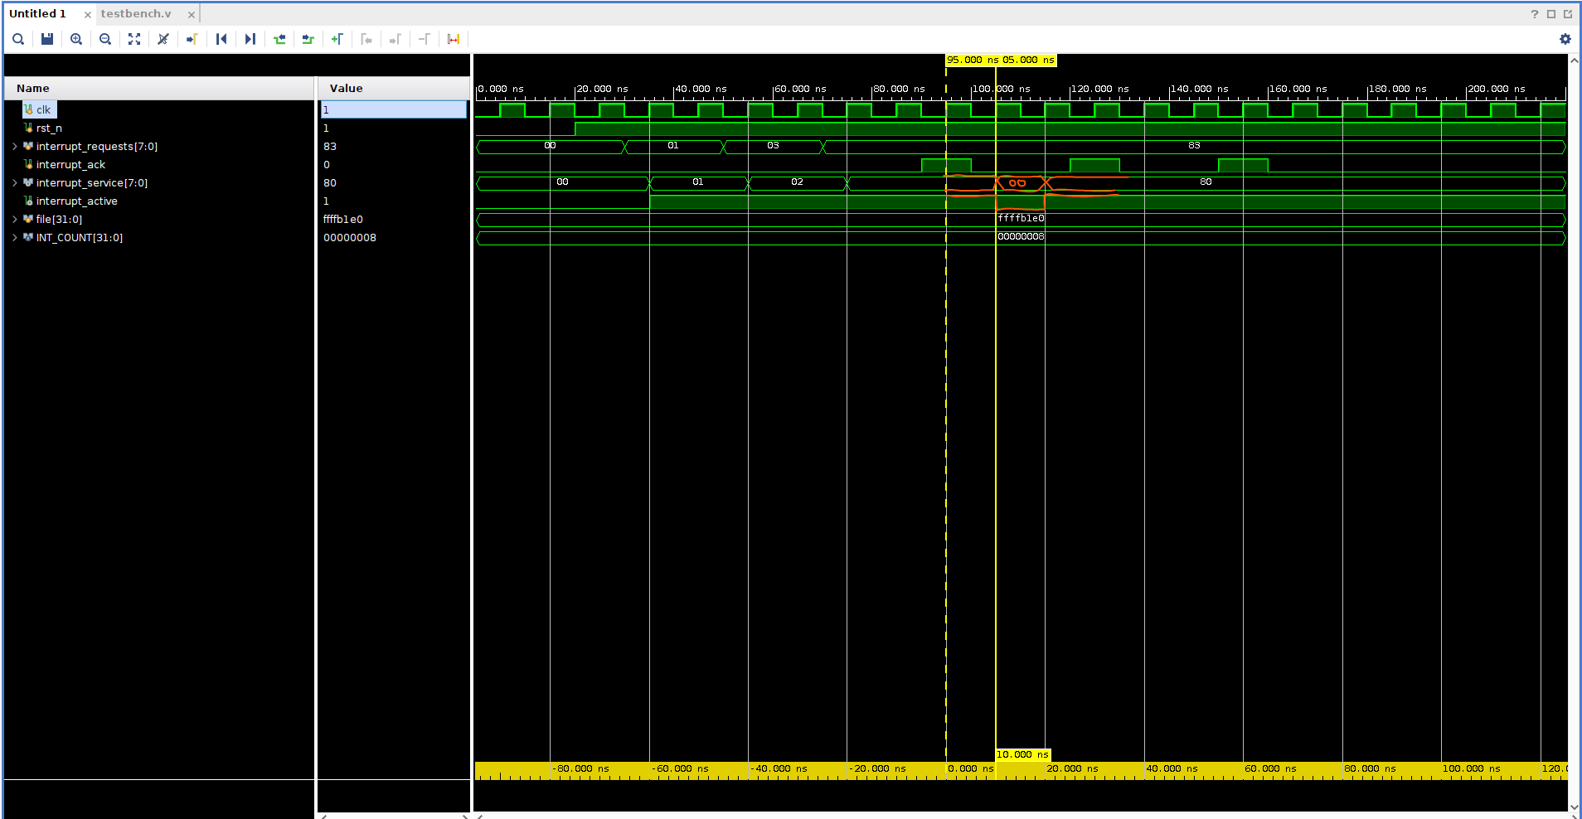The width and height of the screenshot is (1582, 819).
Task: Click the Name column header
Action: 159,89
